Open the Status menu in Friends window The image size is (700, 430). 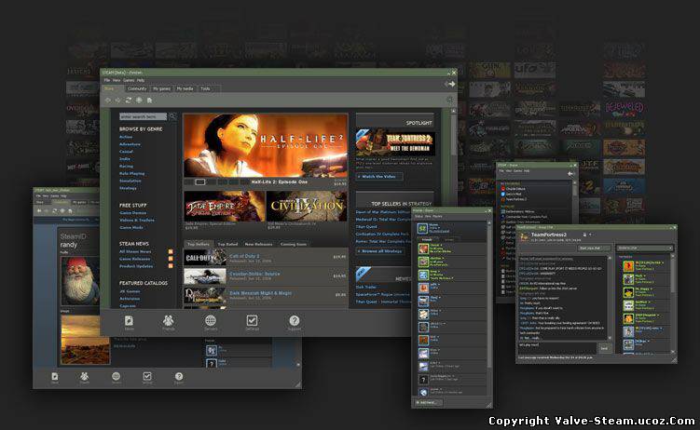tap(419, 216)
